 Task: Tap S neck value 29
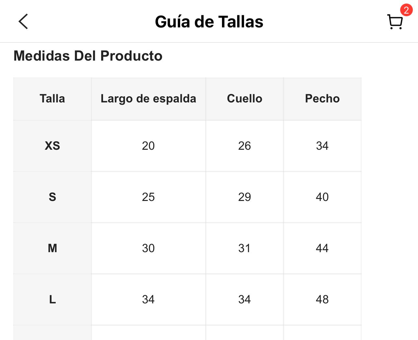point(245,197)
